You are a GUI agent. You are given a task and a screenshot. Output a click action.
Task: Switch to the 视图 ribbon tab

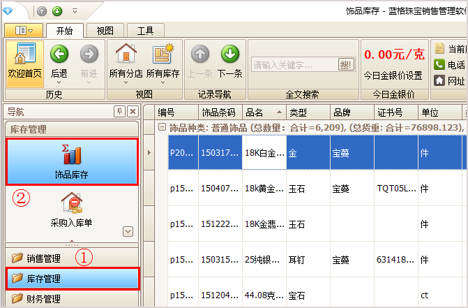(105, 31)
